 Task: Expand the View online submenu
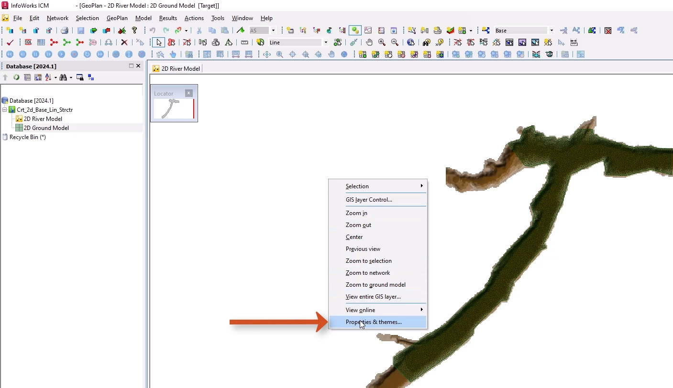pyautogui.click(x=377, y=310)
